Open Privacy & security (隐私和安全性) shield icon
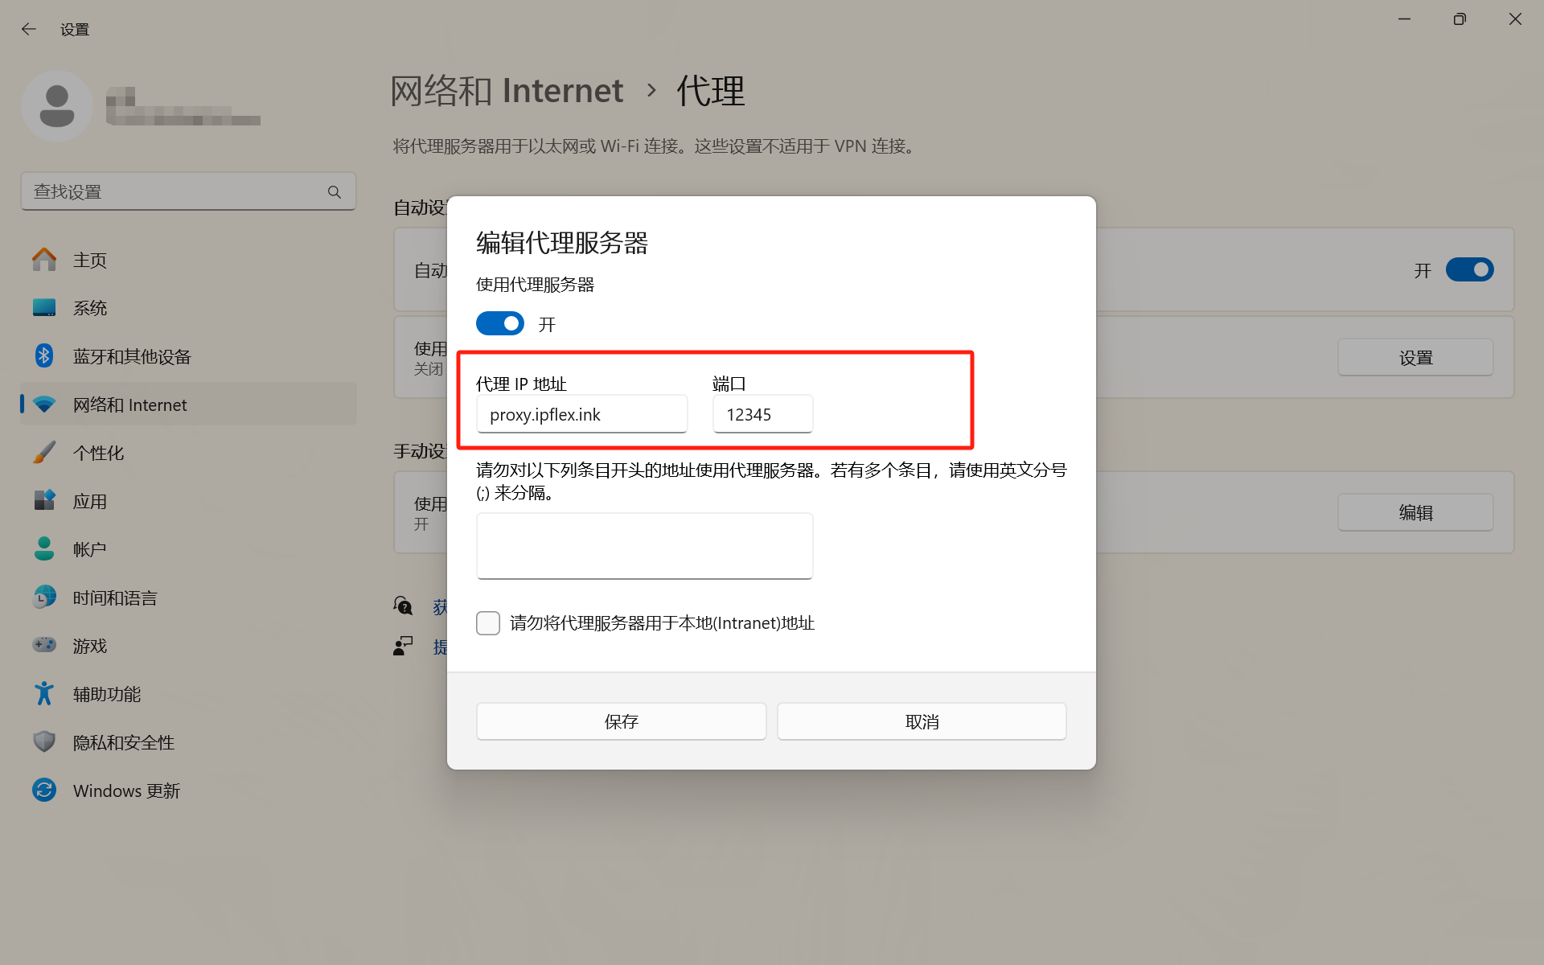This screenshot has width=1544, height=965. pyautogui.click(x=44, y=742)
